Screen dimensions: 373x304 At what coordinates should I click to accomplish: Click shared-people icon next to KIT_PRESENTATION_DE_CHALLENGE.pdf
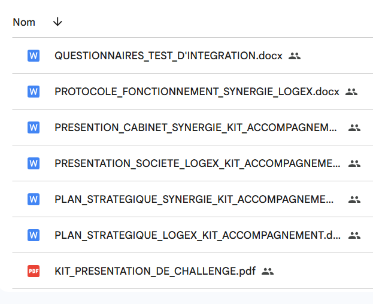tap(268, 271)
